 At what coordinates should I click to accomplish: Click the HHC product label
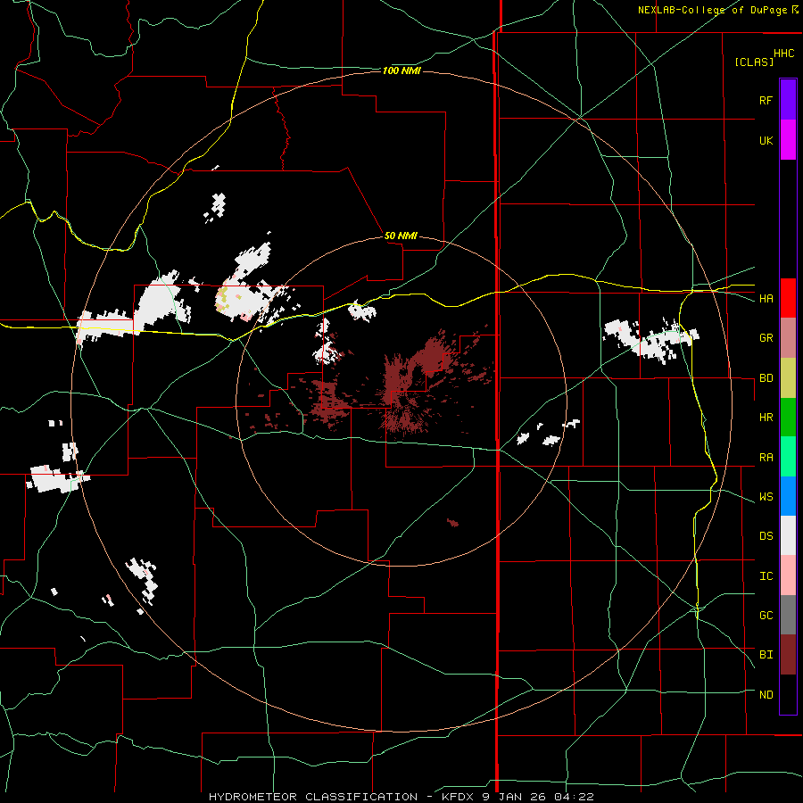click(784, 54)
